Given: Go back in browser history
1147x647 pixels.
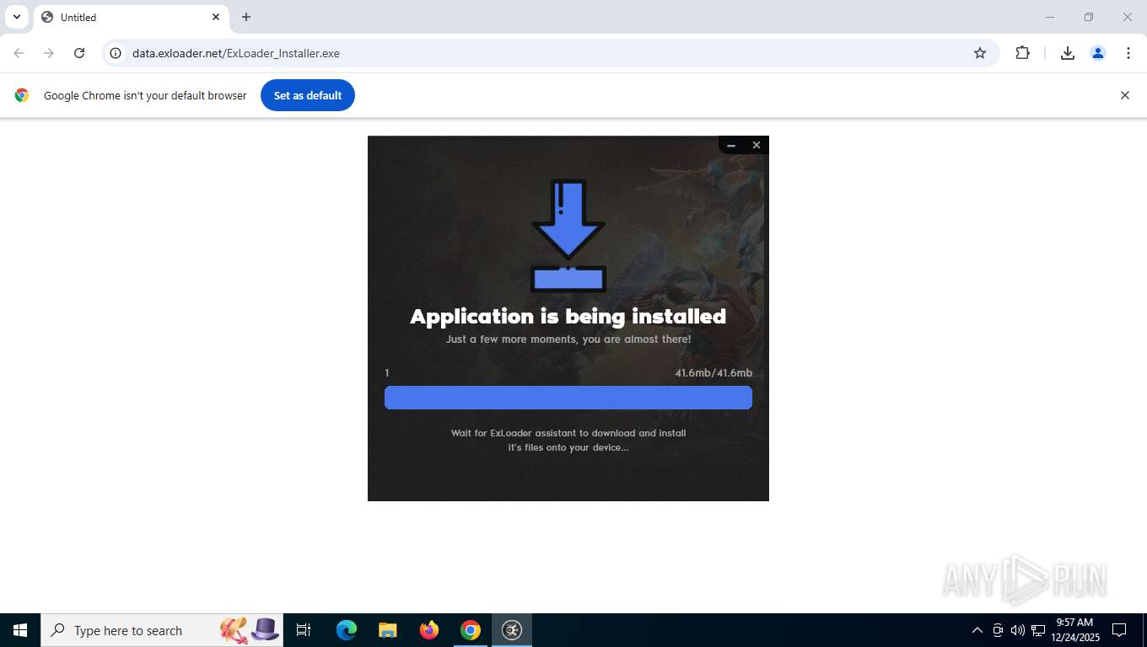Looking at the screenshot, I should (x=19, y=53).
